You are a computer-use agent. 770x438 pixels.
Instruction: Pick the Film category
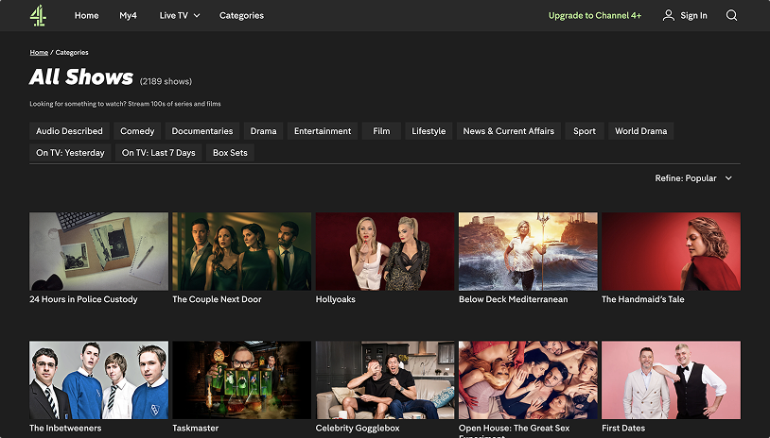pos(381,131)
